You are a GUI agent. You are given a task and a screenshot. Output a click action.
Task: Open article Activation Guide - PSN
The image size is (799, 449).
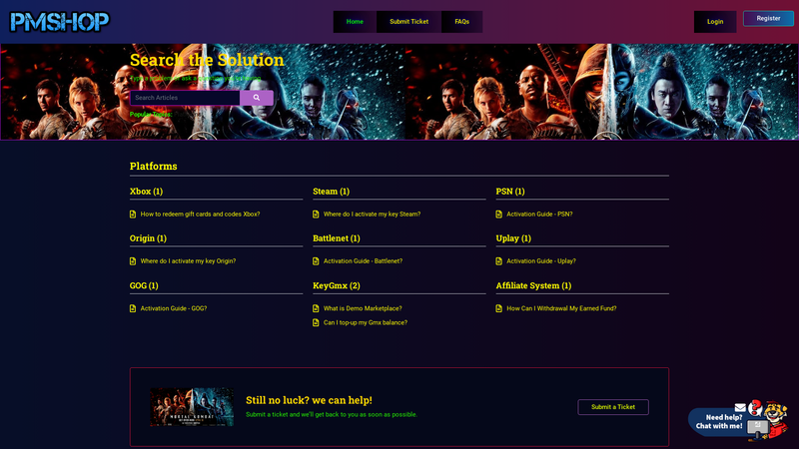coord(539,215)
